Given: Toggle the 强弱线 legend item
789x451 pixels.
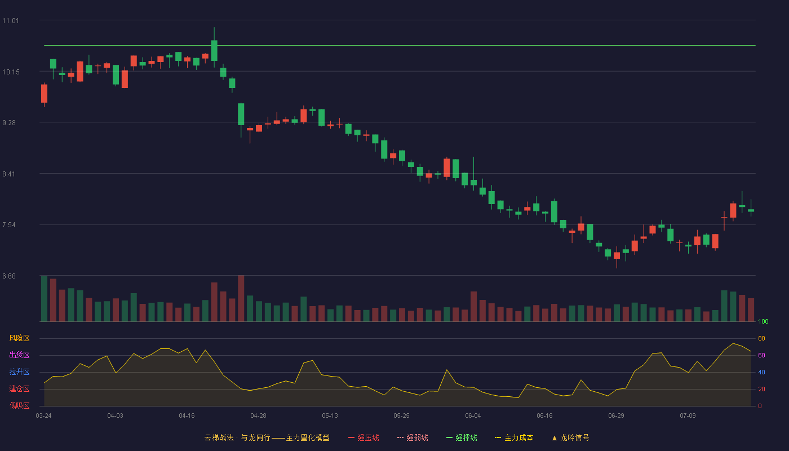Looking at the screenshot, I should (x=413, y=437).
